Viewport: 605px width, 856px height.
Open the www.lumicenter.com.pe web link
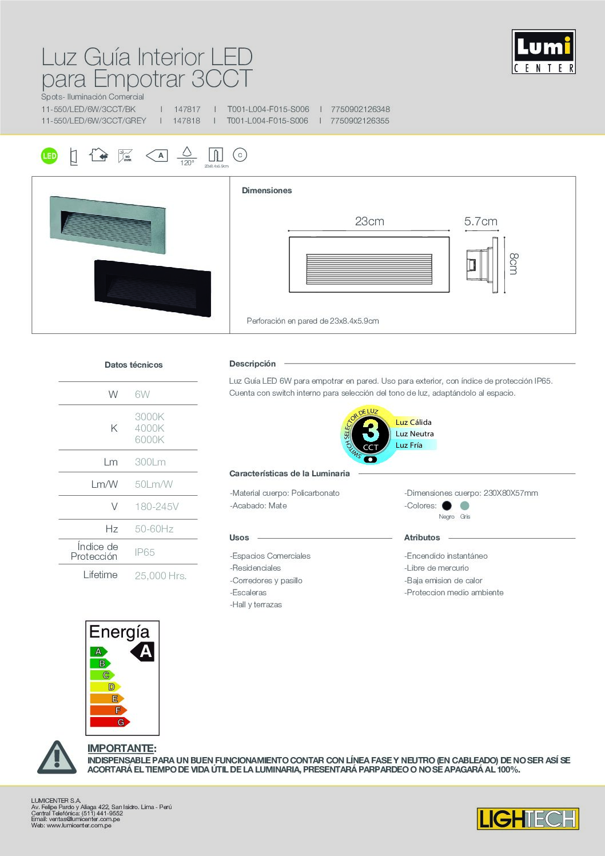click(x=79, y=825)
